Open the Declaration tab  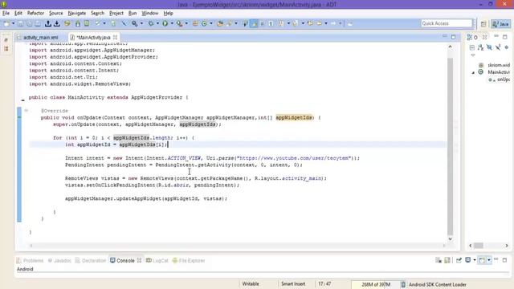point(91,260)
